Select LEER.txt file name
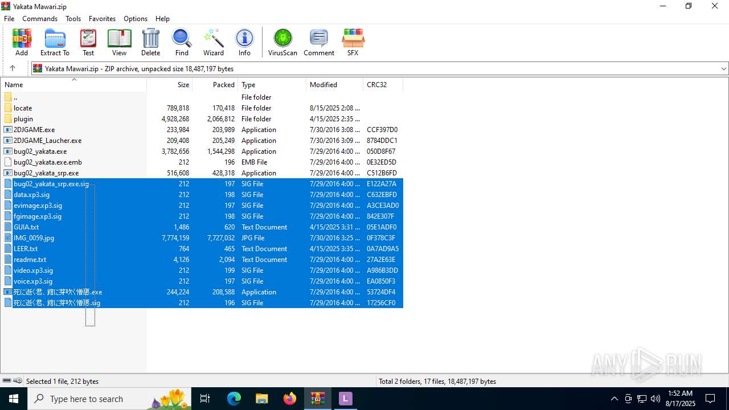This screenshot has width=729, height=410. (26, 249)
